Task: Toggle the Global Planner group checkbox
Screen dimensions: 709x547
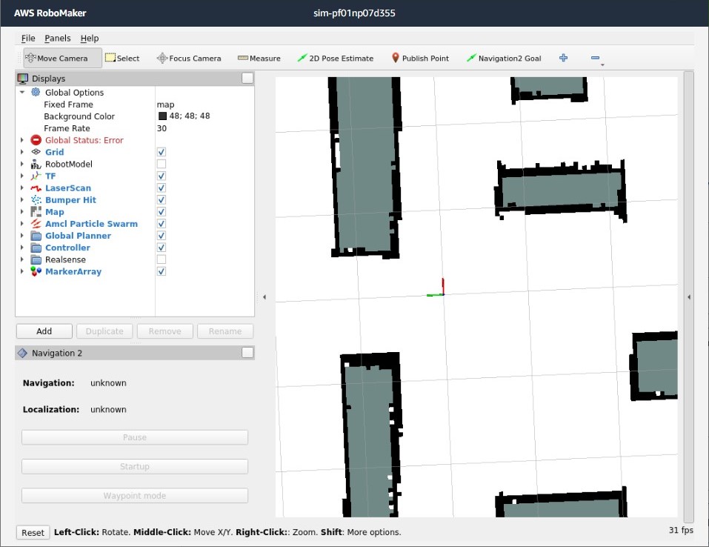Action: tap(162, 236)
